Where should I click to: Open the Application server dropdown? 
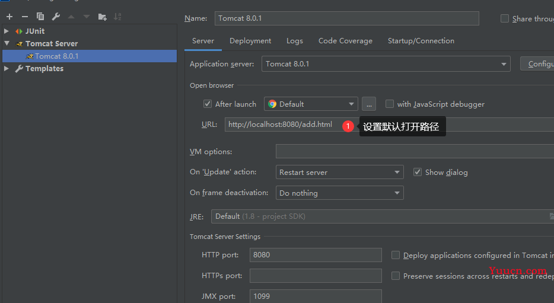(386, 64)
